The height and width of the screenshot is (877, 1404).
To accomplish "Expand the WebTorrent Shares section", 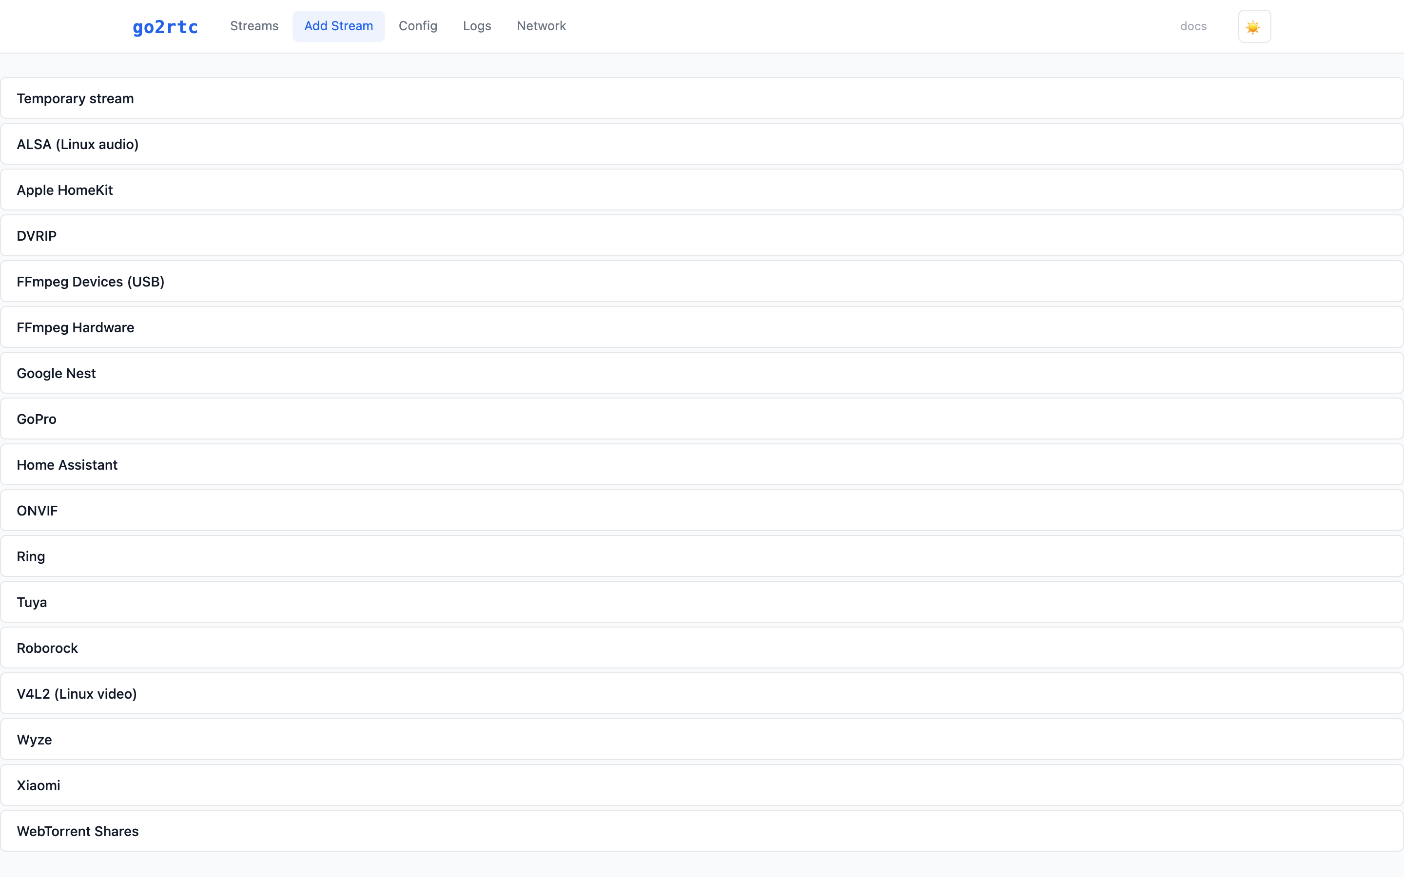I will tap(702, 832).
